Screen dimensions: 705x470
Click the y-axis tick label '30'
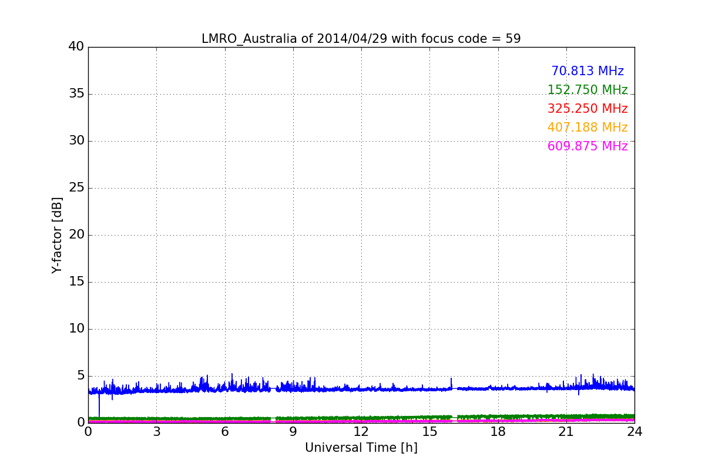(76, 141)
